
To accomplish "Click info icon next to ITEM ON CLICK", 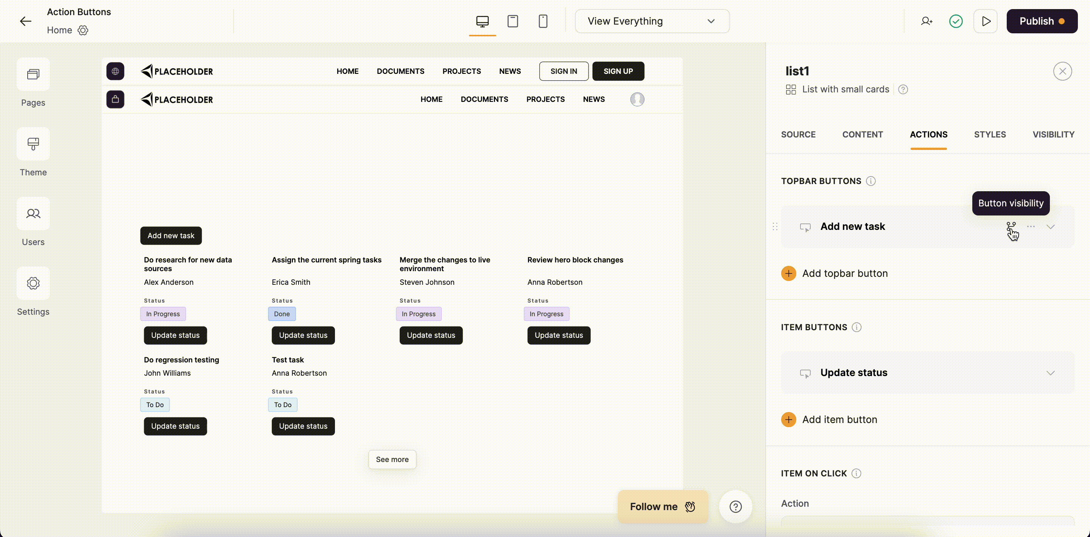I will click(x=856, y=473).
